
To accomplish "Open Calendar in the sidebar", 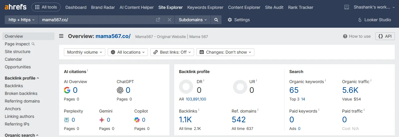I will tap(13, 59).
